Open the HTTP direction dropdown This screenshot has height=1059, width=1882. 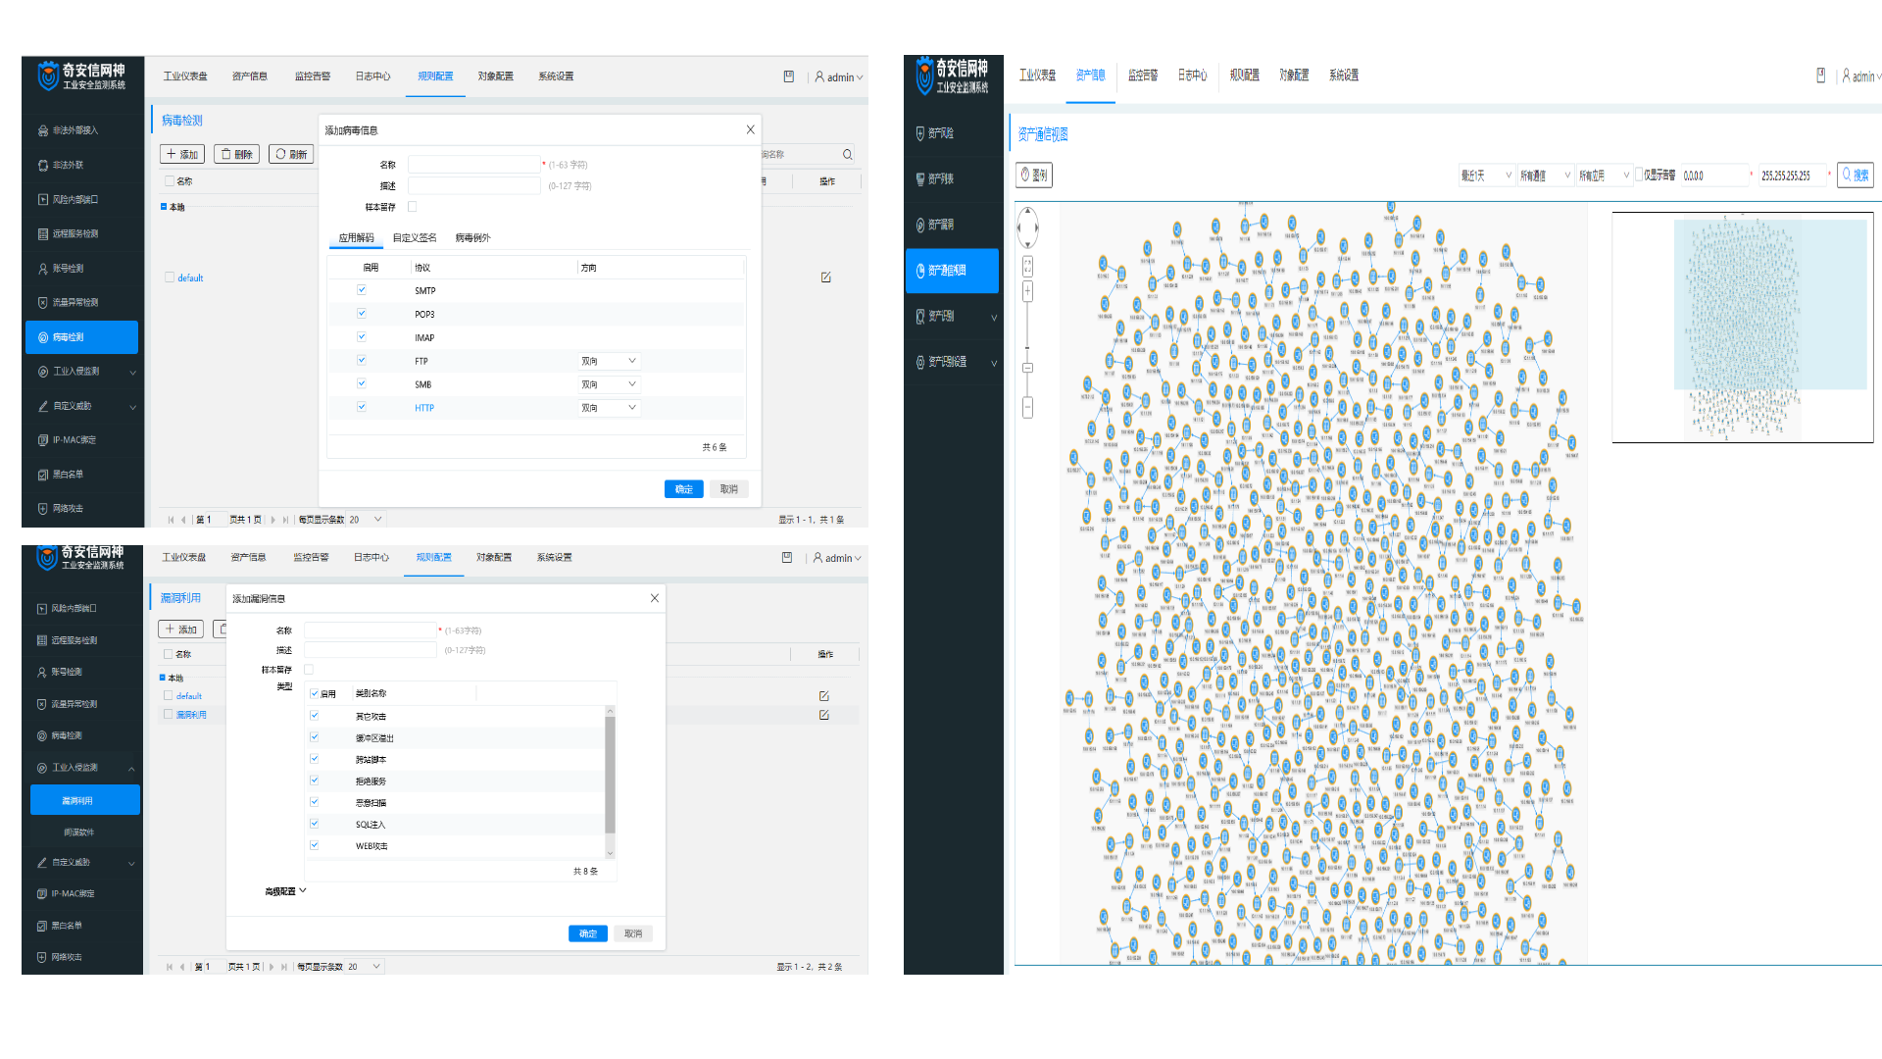(x=609, y=408)
